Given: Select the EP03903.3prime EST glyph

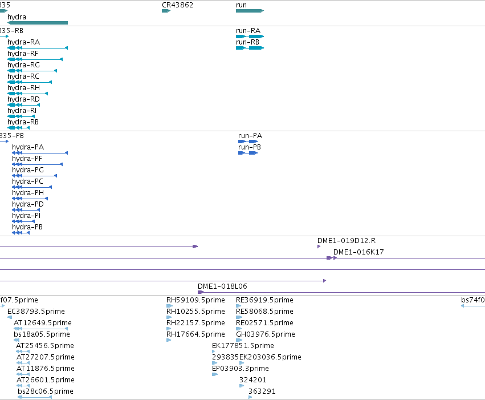Looking at the screenshot, I should pos(215,374).
